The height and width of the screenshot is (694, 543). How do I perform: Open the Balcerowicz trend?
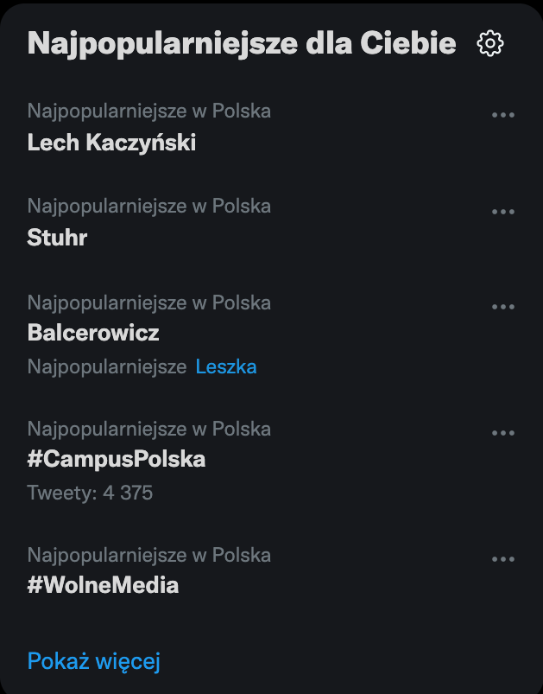pos(93,333)
